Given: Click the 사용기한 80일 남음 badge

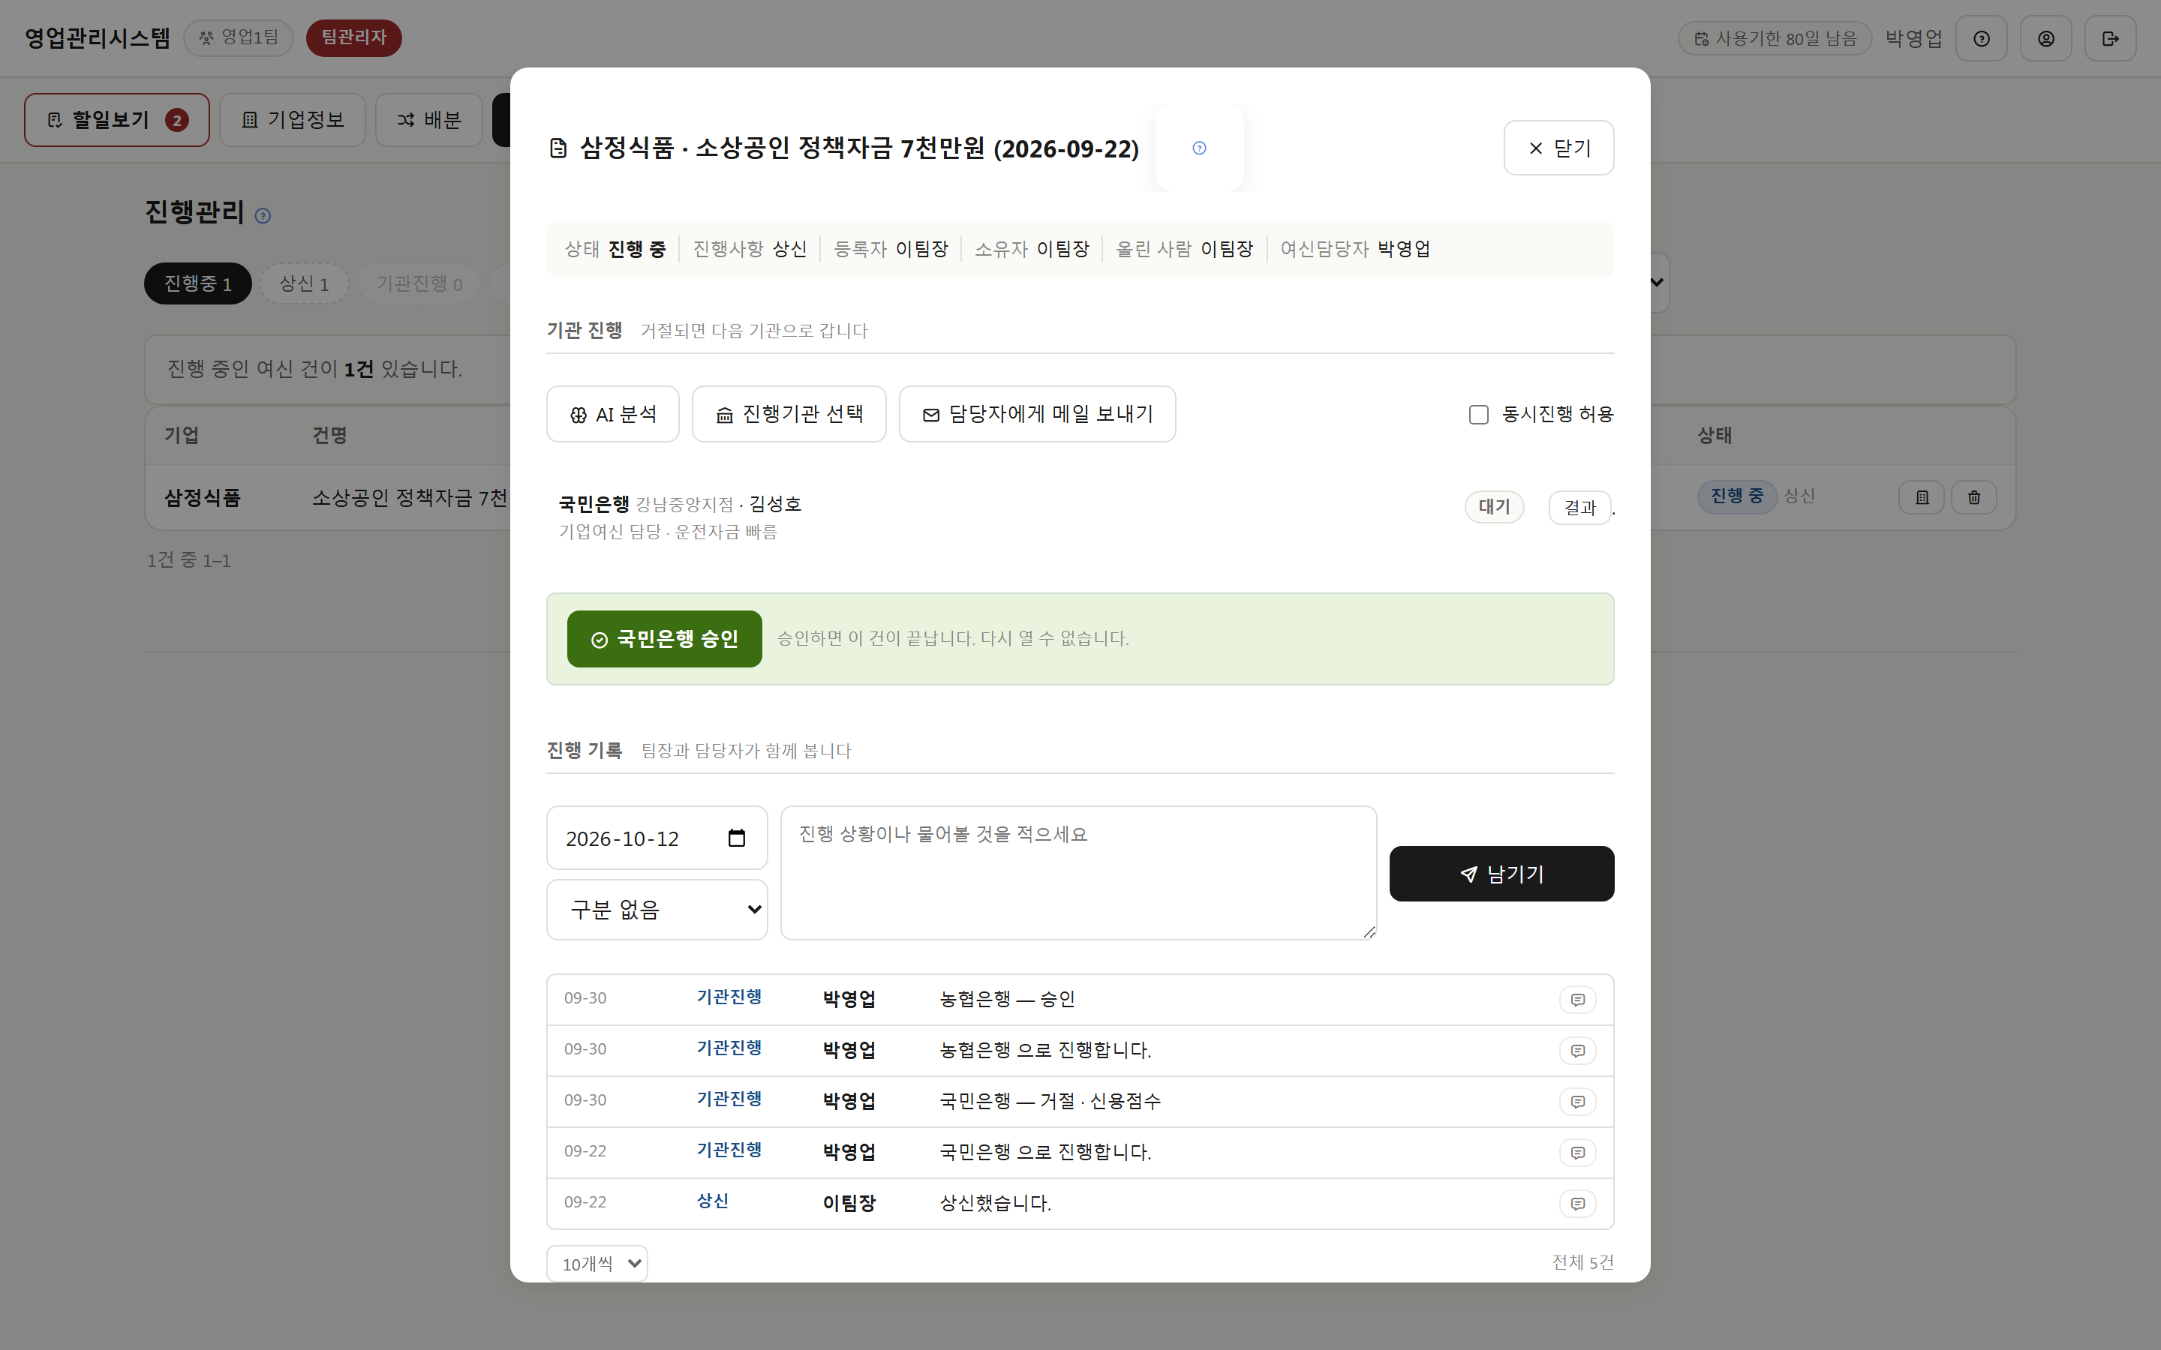Looking at the screenshot, I should coord(1775,38).
